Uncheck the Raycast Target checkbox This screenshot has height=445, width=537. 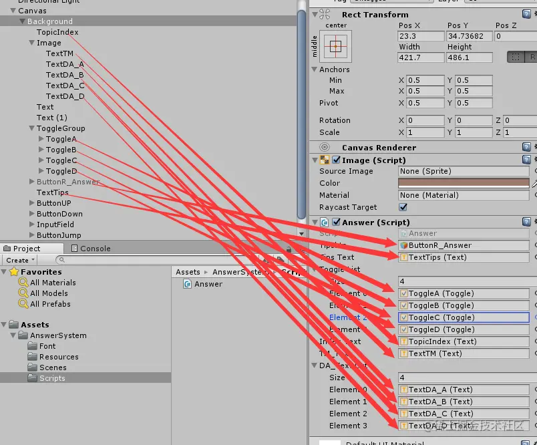pos(403,207)
